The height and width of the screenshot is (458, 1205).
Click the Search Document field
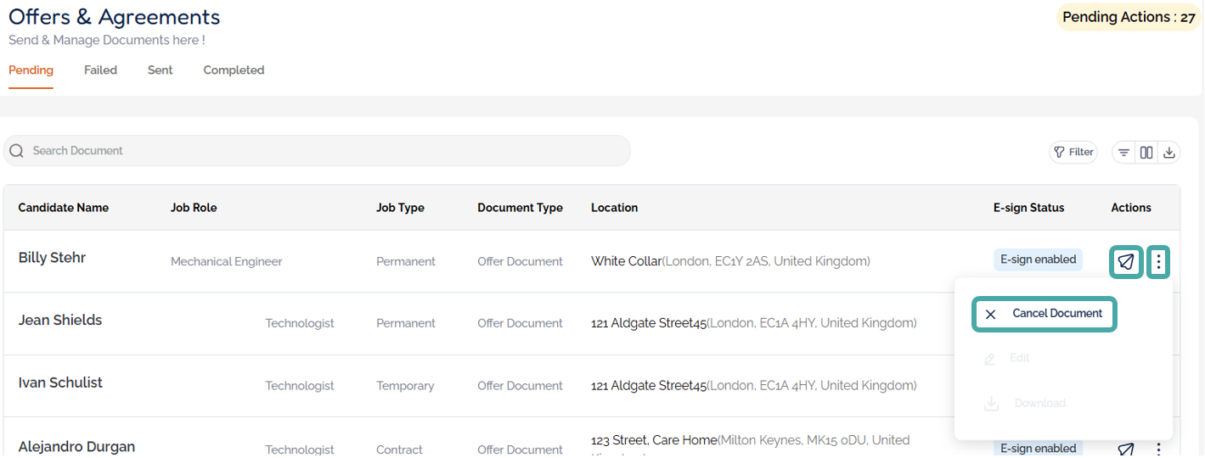click(x=323, y=151)
